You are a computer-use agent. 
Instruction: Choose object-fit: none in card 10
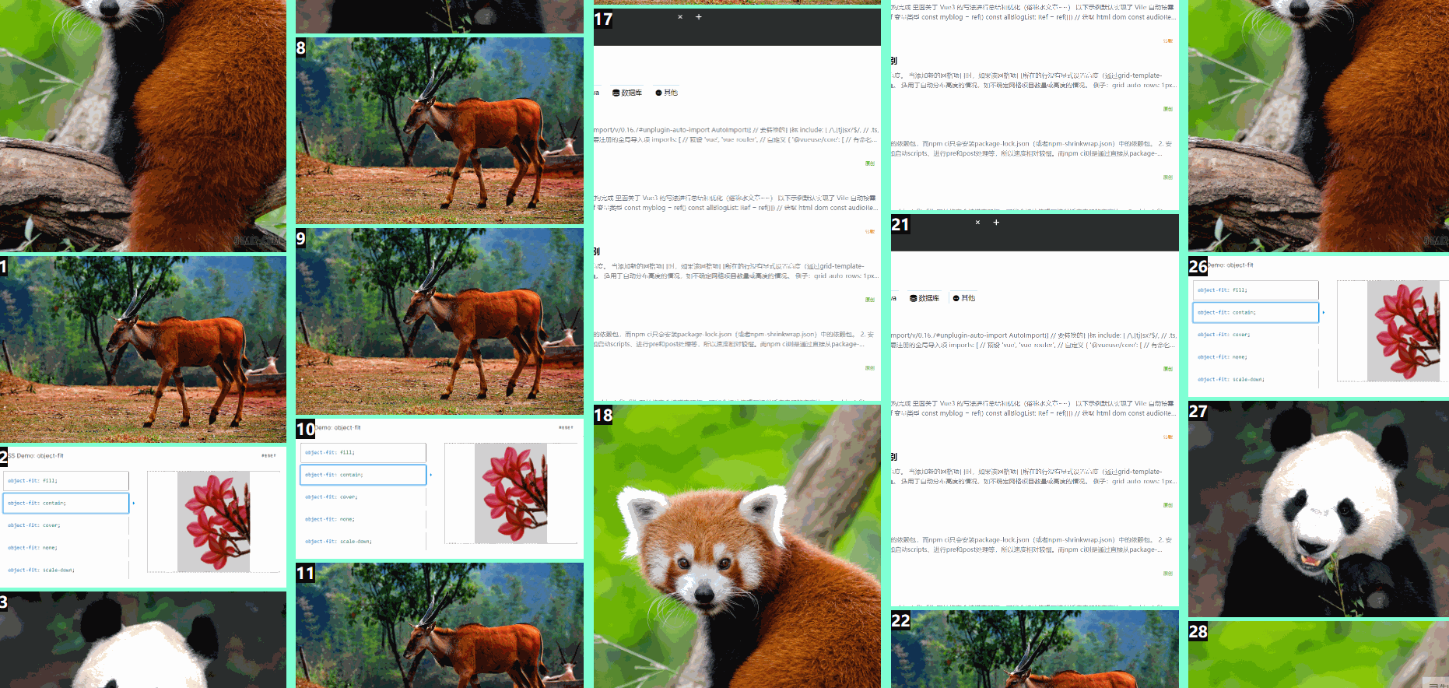click(363, 519)
